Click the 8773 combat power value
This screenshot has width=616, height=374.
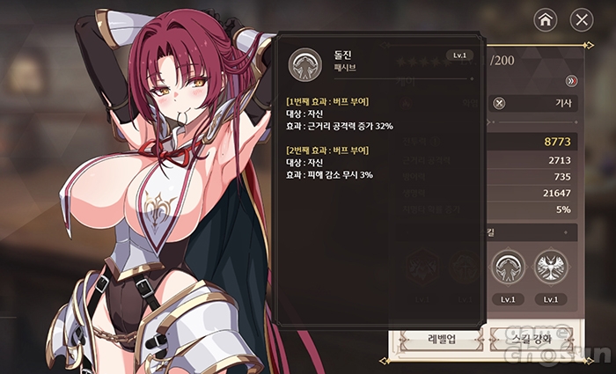[x=557, y=142]
